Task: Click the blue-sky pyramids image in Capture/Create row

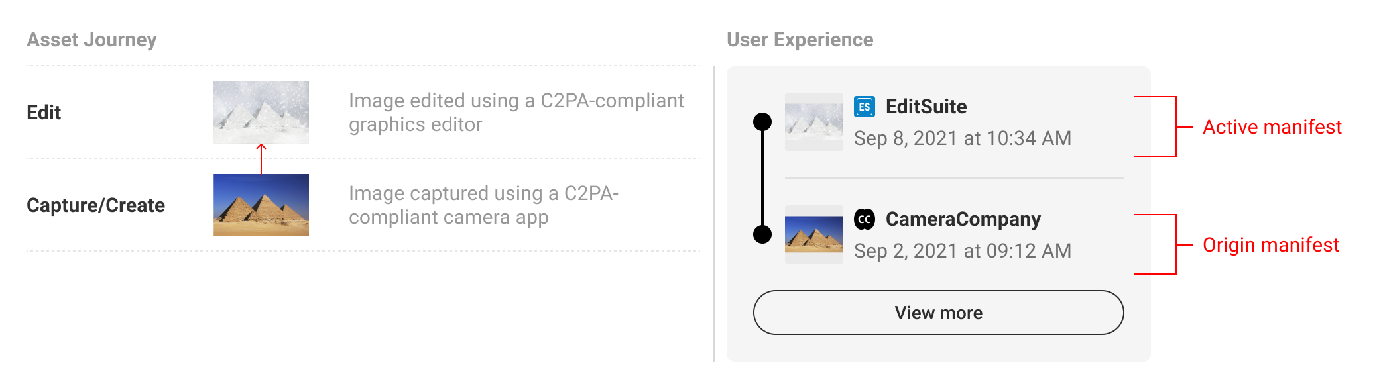Action: pos(261,205)
